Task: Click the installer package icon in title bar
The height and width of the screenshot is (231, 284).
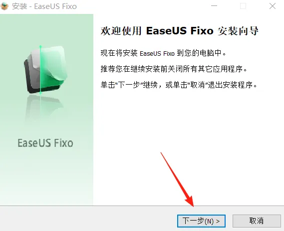Action: [4, 6]
